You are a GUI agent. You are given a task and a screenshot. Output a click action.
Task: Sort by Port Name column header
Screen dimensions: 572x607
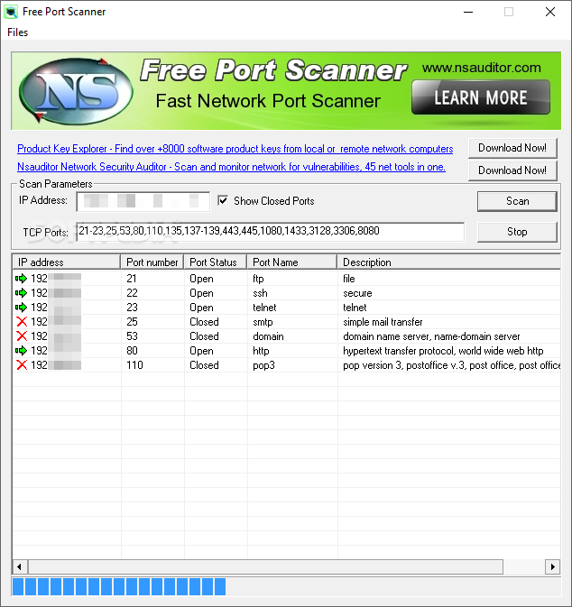pos(292,262)
